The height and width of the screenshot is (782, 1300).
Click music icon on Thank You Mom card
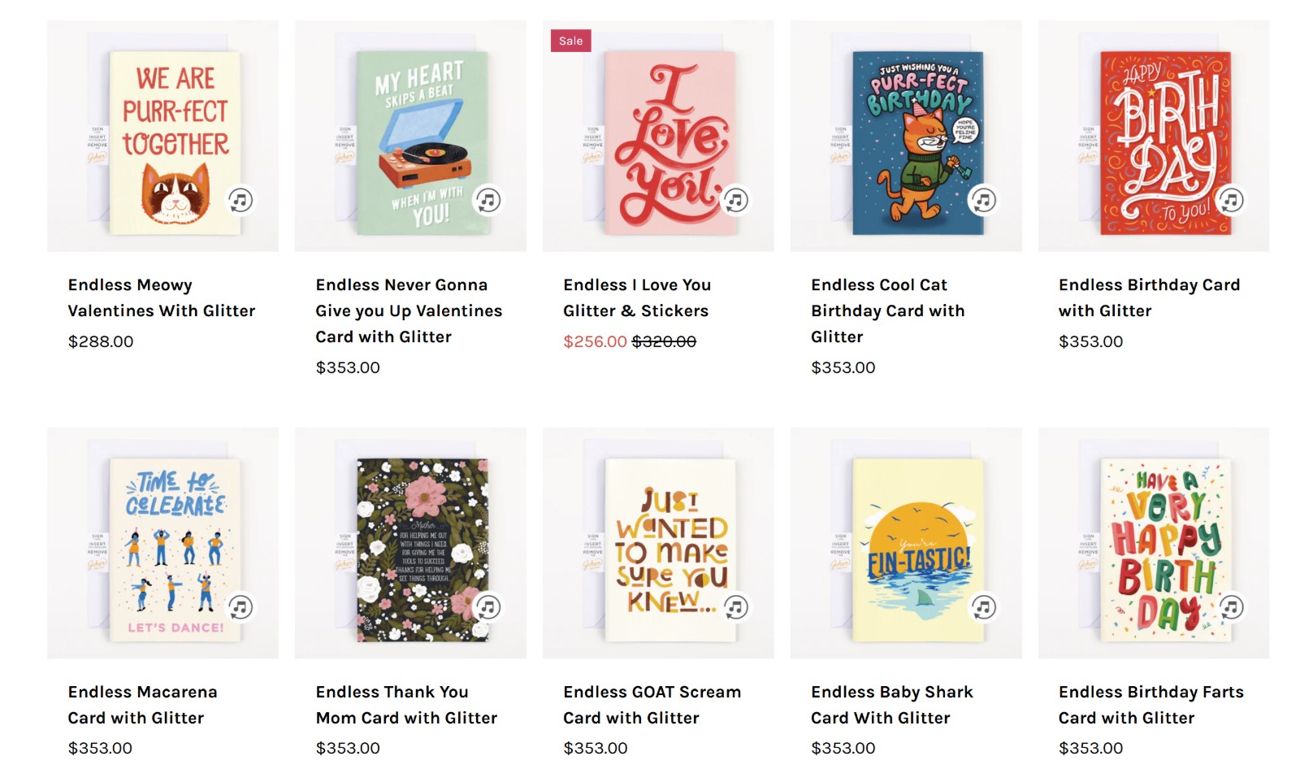[487, 607]
